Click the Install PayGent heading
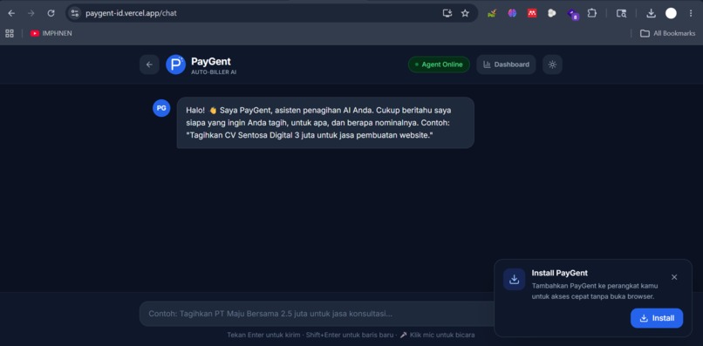This screenshot has height=346, width=703. pos(560,273)
